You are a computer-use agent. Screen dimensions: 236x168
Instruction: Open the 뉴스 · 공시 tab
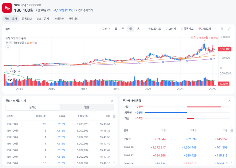[x=43, y=19]
